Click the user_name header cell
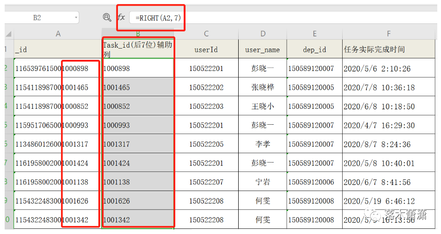Viewport: 441px width, 234px height. click(262, 49)
